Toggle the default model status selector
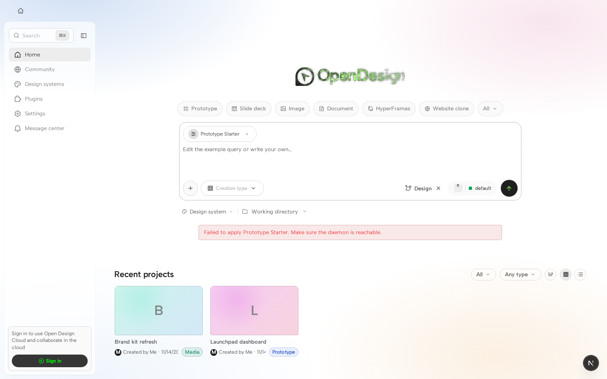 [x=473, y=188]
